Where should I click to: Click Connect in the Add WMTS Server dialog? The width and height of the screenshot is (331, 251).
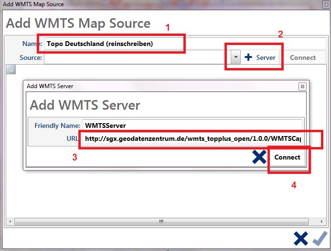point(287,157)
